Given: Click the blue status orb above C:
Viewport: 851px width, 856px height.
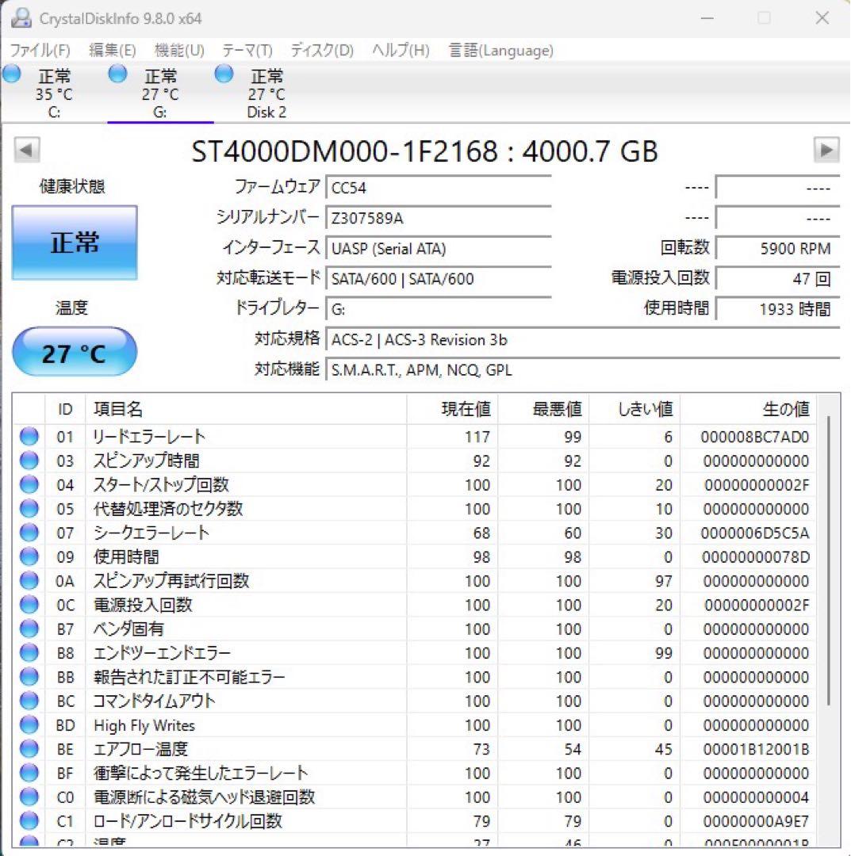Looking at the screenshot, I should pyautogui.click(x=11, y=74).
